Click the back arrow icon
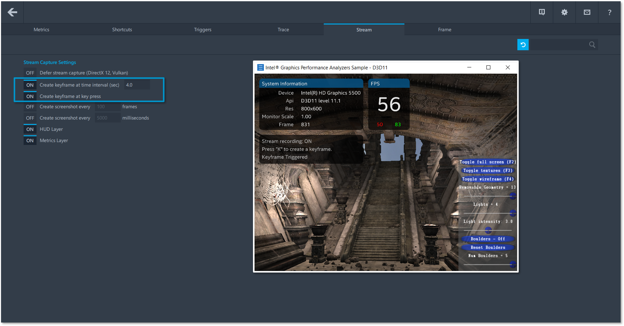The width and height of the screenshot is (624, 326). [12, 12]
